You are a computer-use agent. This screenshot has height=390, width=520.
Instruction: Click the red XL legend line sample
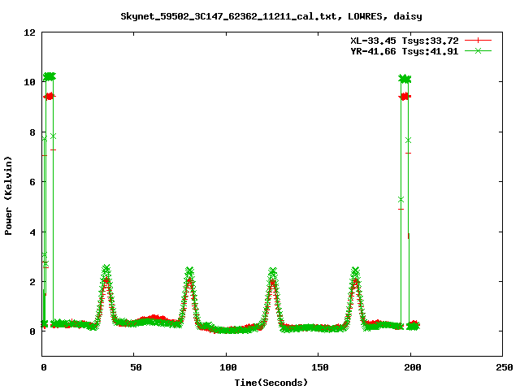[478, 41]
